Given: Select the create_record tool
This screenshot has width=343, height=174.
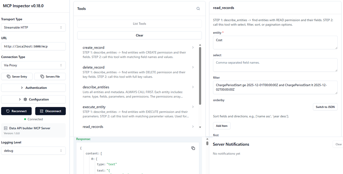Looking at the screenshot, I should tap(138, 52).
